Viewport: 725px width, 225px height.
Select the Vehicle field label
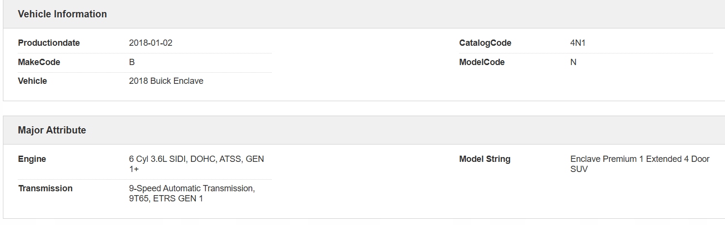32,81
